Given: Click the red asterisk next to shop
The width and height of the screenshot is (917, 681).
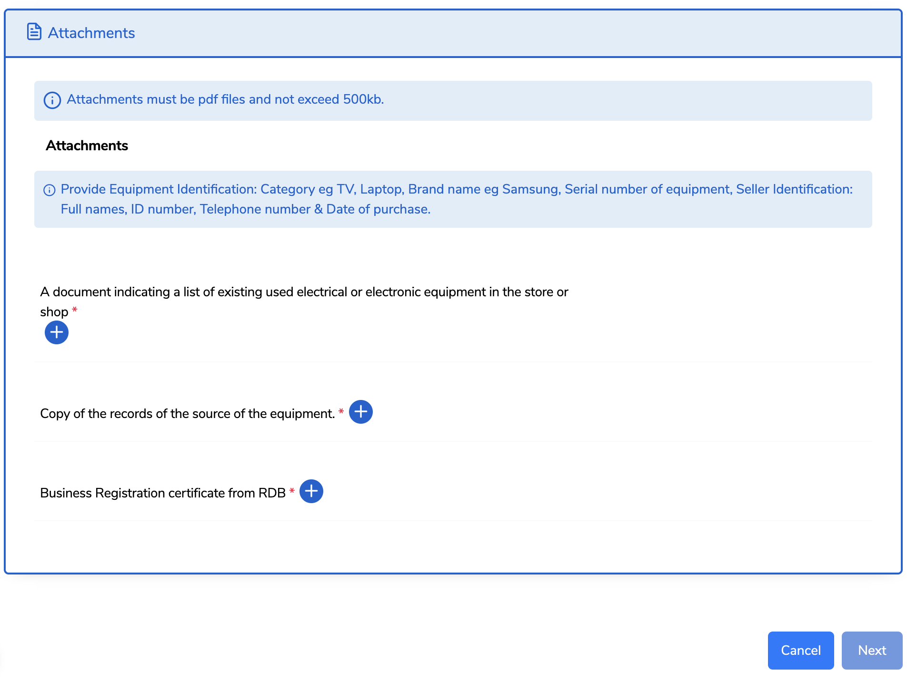Looking at the screenshot, I should (75, 310).
